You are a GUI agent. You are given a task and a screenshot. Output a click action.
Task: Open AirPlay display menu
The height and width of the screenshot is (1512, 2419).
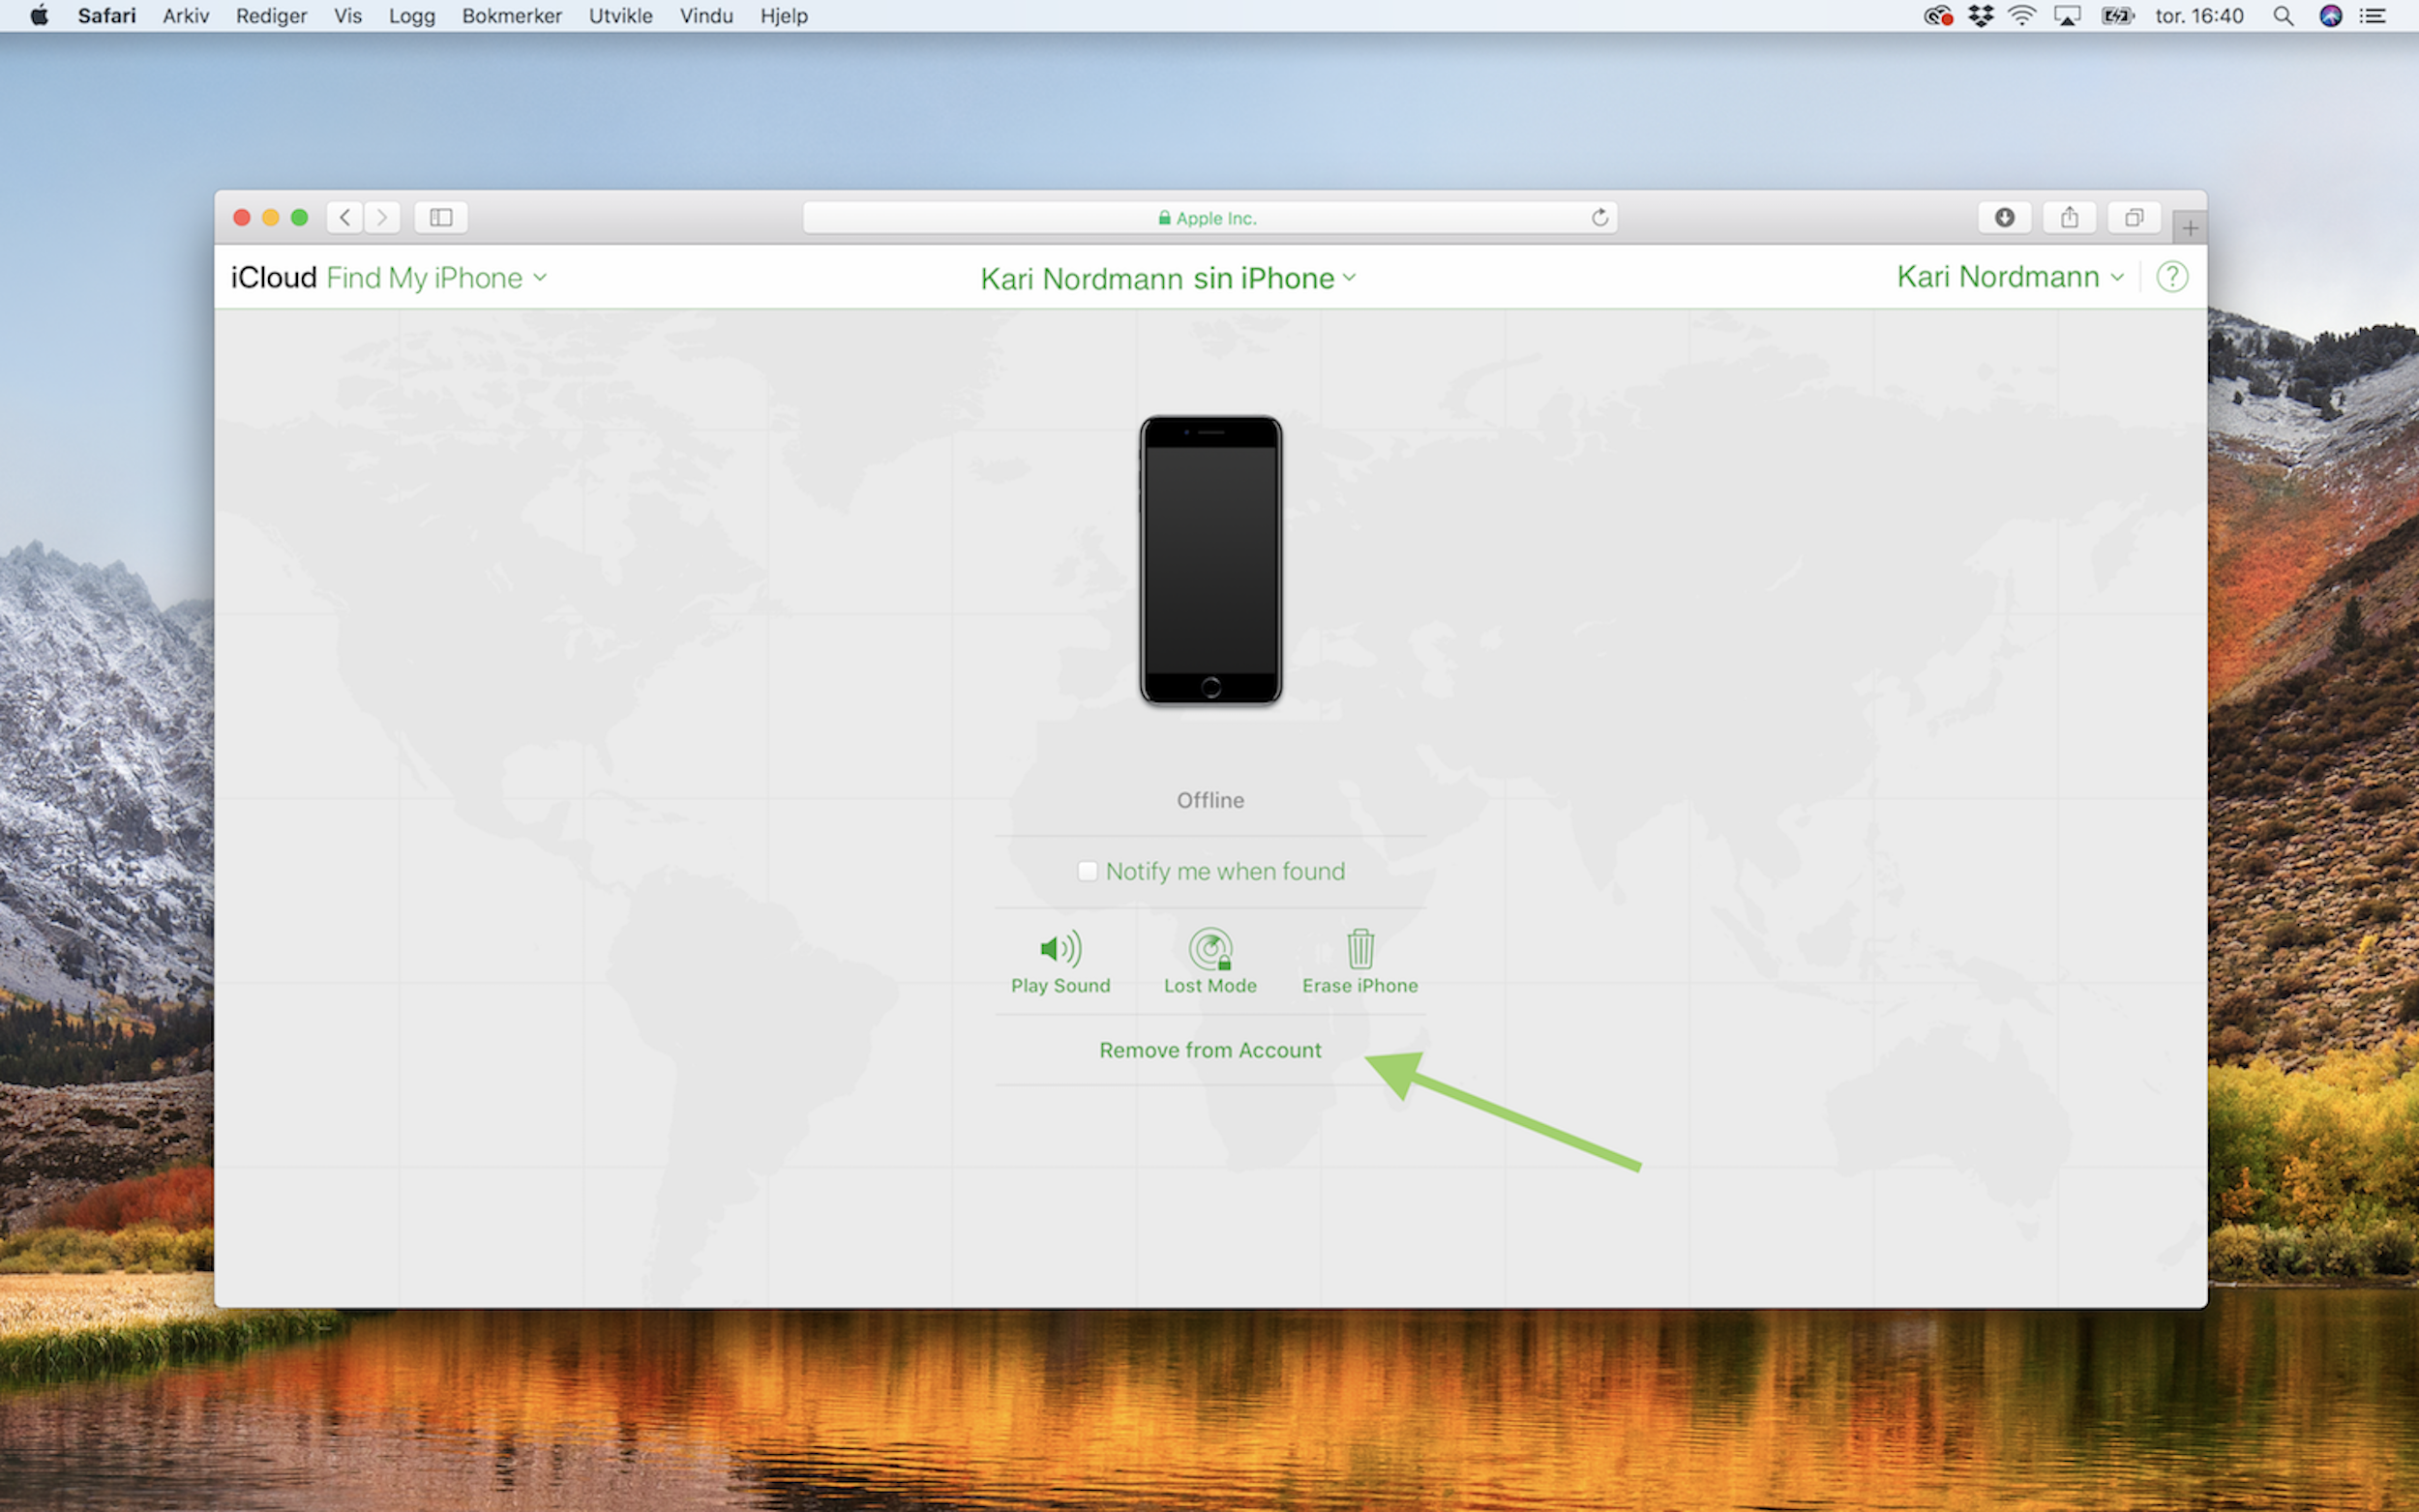(x=2067, y=16)
